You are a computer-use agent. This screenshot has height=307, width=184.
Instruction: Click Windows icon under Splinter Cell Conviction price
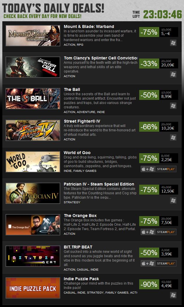point(173,74)
